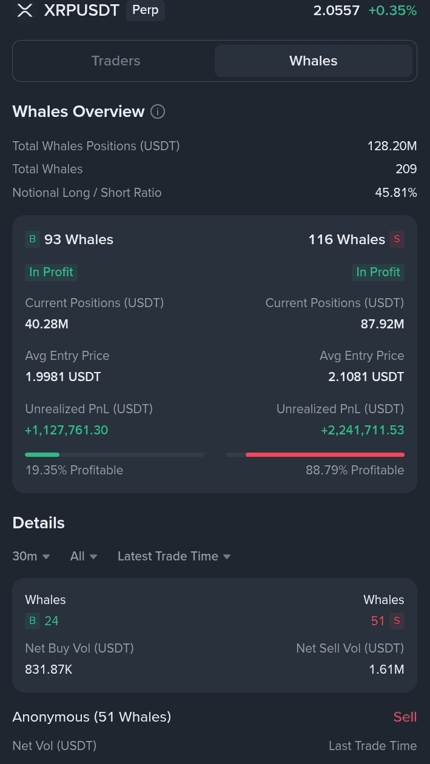Tap the red S badge beside 116 Whales

pos(397,239)
